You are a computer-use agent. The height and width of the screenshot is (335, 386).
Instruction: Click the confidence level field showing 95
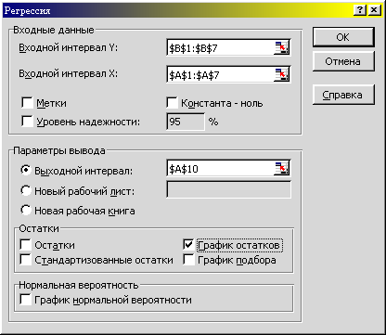click(x=186, y=122)
